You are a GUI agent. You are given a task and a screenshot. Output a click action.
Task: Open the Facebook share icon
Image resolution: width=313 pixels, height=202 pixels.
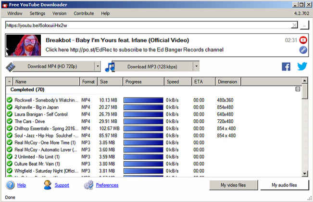tap(286, 66)
